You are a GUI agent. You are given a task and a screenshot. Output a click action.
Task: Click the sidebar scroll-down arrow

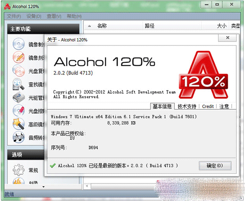[44, 187]
